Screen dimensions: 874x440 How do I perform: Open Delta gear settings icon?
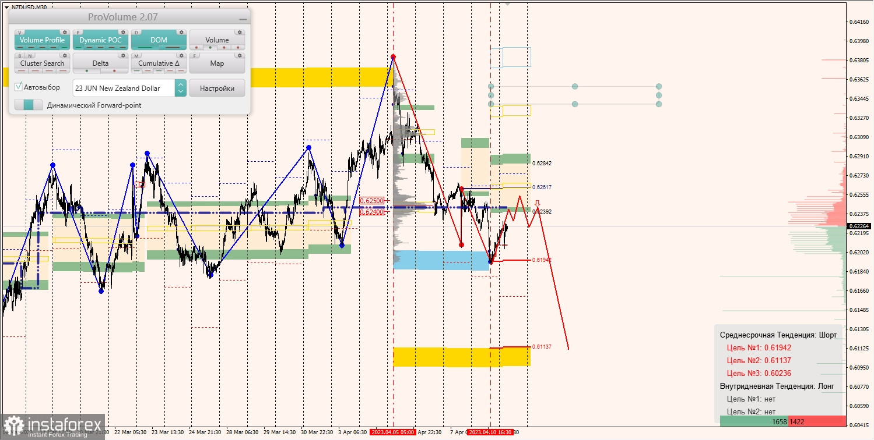click(x=123, y=56)
